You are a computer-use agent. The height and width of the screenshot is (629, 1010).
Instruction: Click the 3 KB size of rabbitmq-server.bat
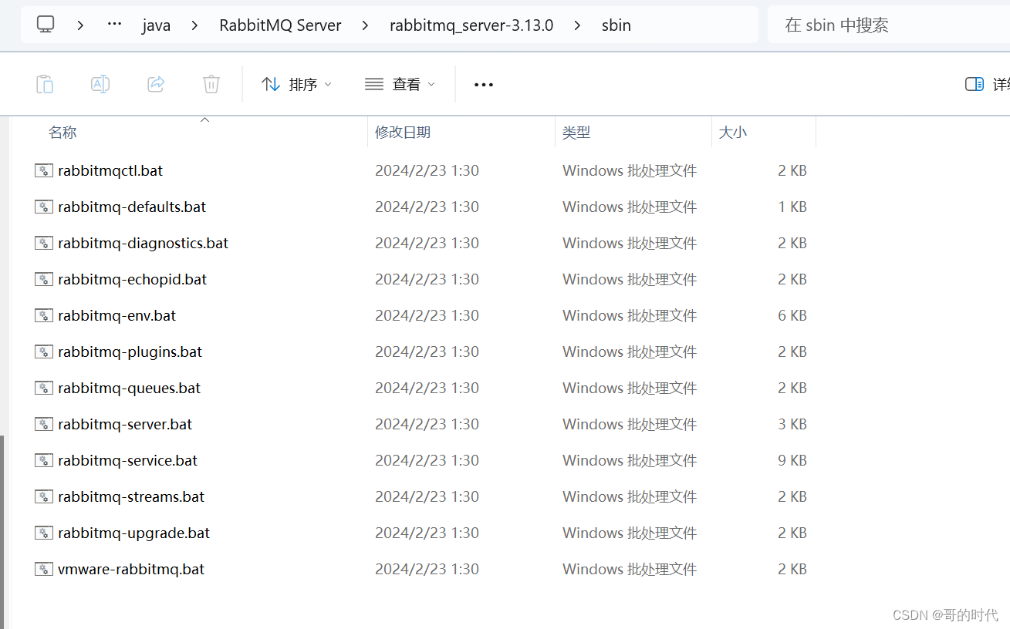click(792, 424)
